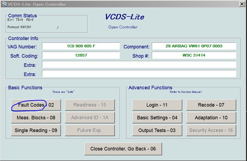
Task: Open Single Reading - 09
Action: coord(36,130)
